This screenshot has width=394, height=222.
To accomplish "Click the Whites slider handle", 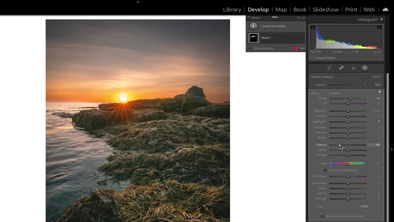I will click(348, 133).
